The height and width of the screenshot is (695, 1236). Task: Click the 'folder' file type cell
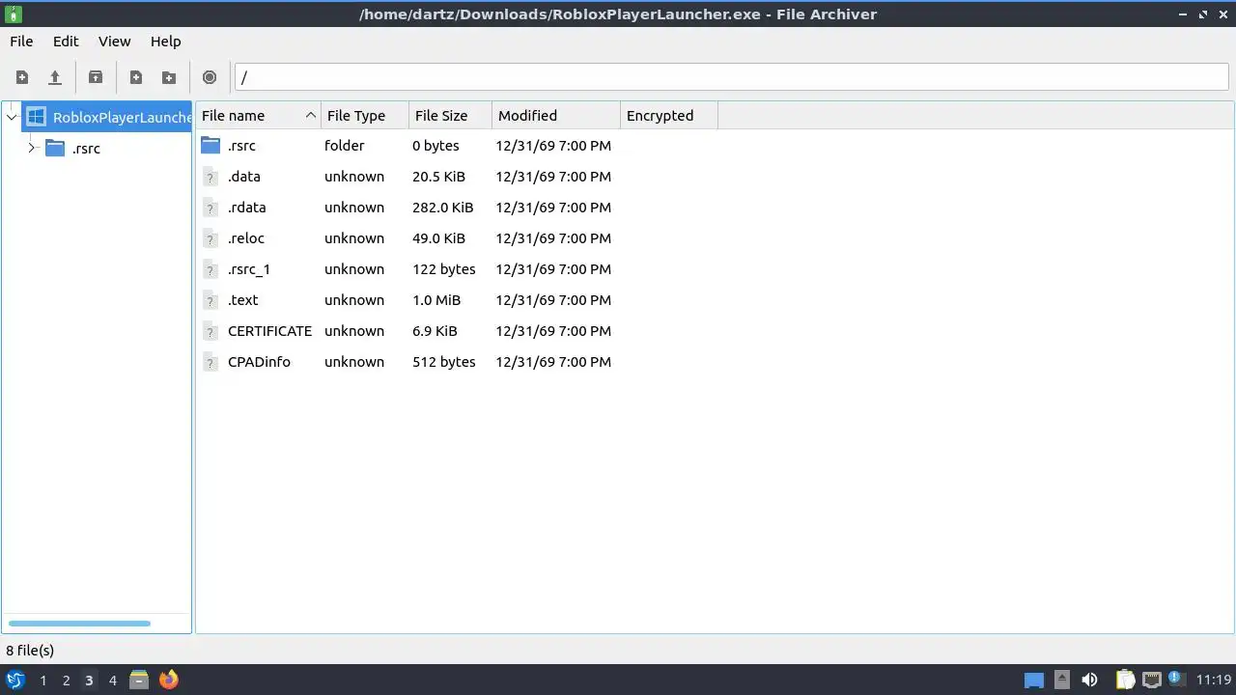(x=344, y=146)
